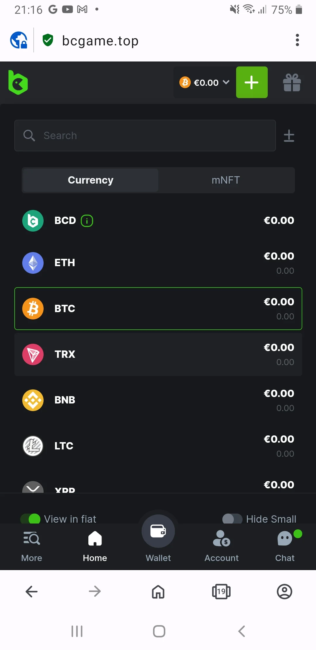Select the Currency tab
Screen dimensions: 316x650
tap(91, 180)
